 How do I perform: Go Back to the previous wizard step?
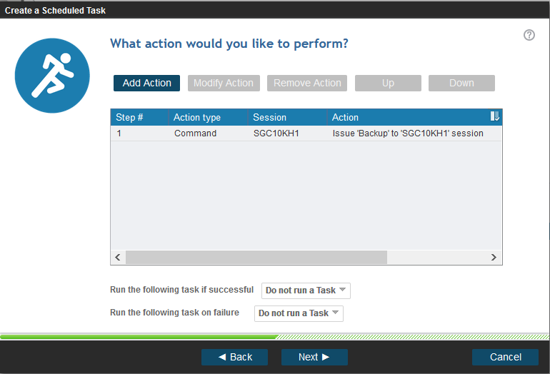(x=234, y=357)
